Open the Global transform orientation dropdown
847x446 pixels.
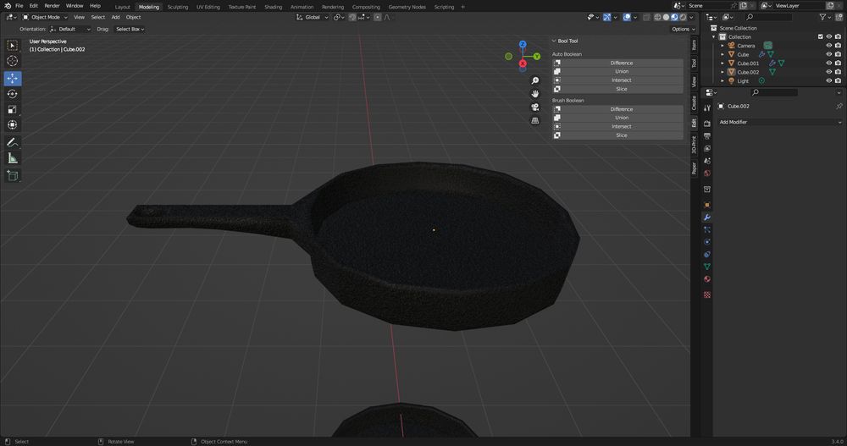[x=312, y=17]
